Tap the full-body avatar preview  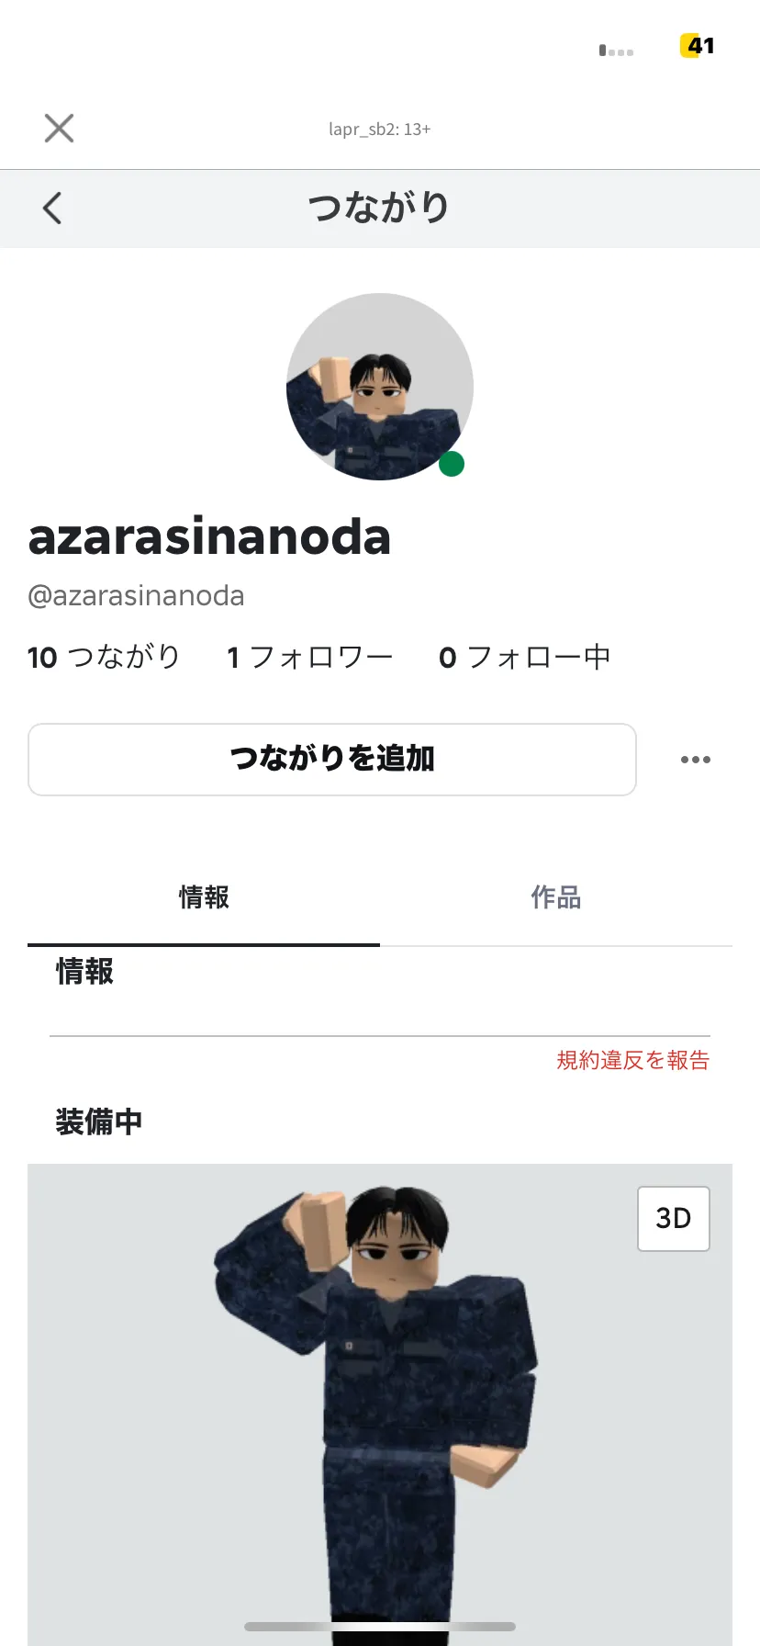[380, 1404]
